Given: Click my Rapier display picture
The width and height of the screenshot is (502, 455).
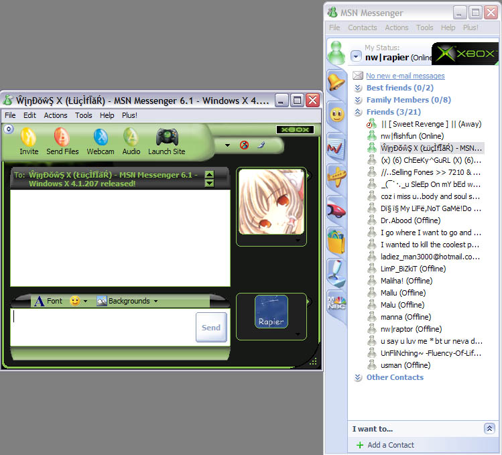Looking at the screenshot, I should click(x=271, y=312).
